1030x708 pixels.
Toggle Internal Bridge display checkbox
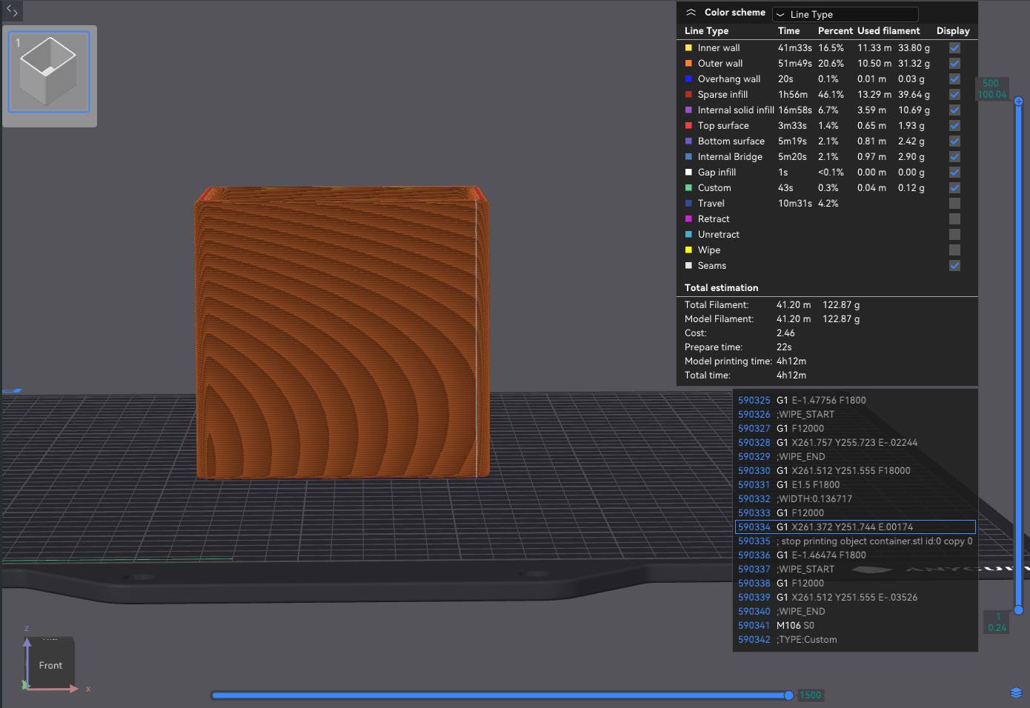[954, 156]
